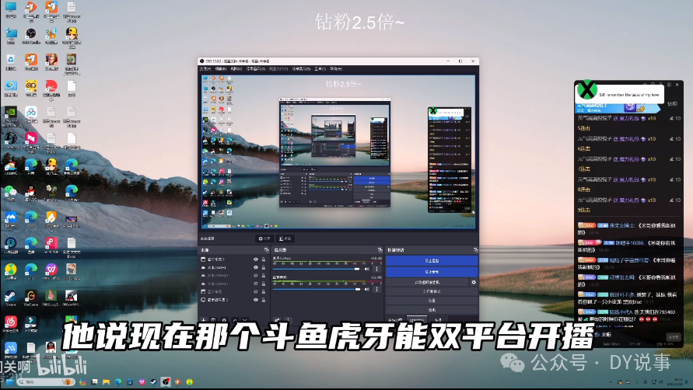Toggle lock on the hidden 窗口采集 source
Screen dimensions: 693x390
(x=264, y=291)
